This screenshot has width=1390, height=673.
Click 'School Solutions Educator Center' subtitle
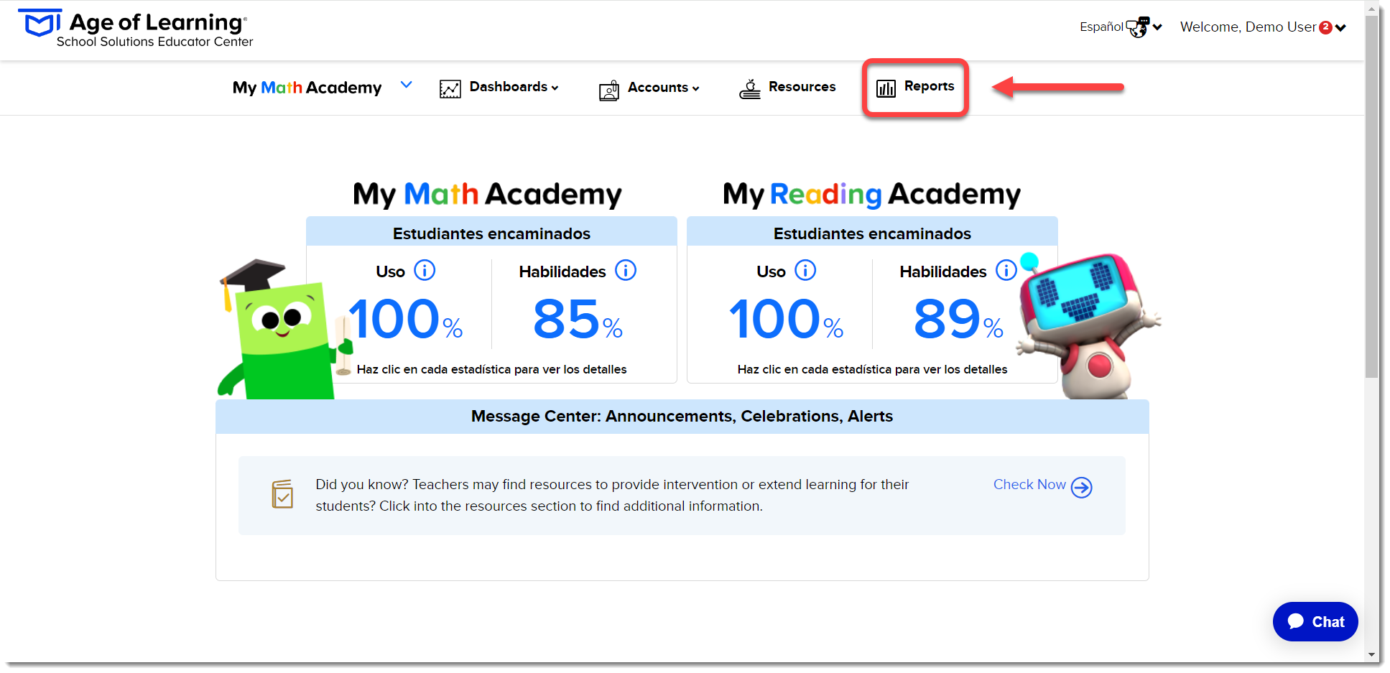(154, 42)
